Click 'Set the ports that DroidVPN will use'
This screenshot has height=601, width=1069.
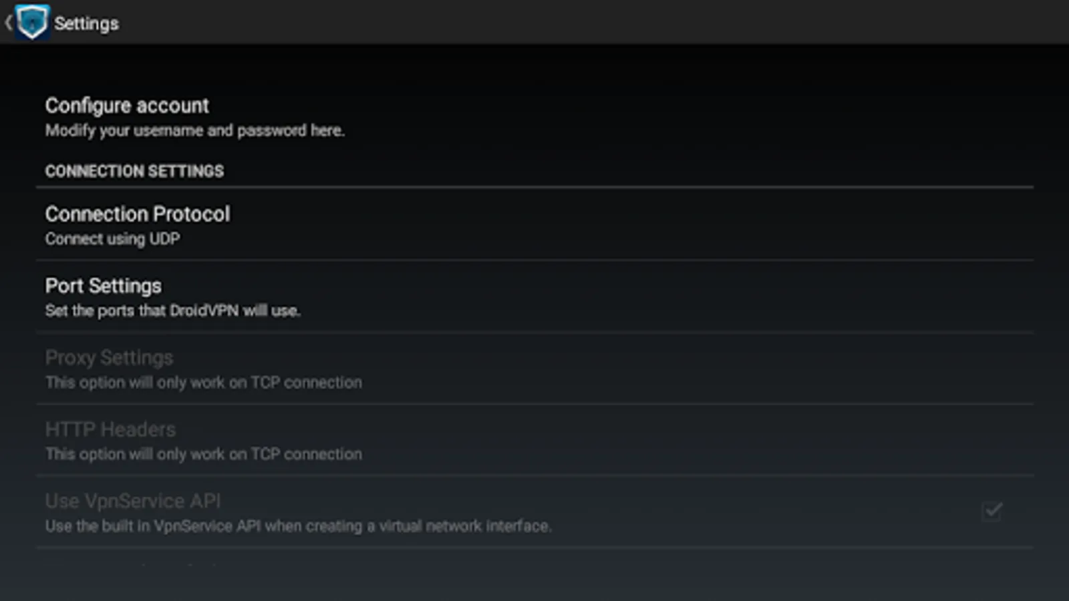[x=172, y=311]
